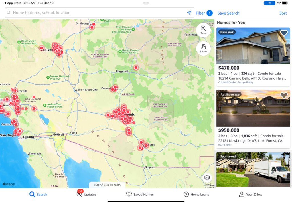Open the Sponsored moving truck ad
The width and height of the screenshot is (292, 204).
[x=253, y=169]
